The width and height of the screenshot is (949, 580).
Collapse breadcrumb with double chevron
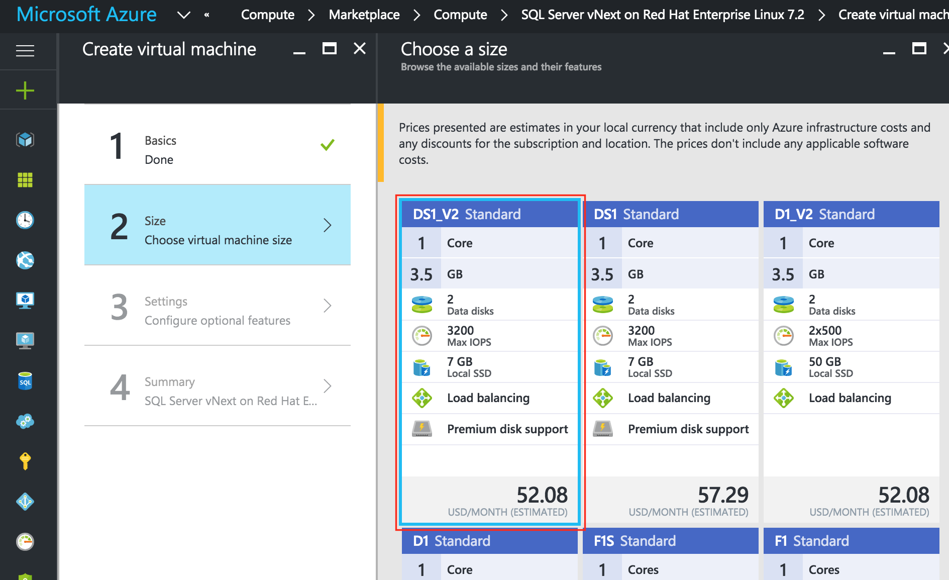pos(207,15)
